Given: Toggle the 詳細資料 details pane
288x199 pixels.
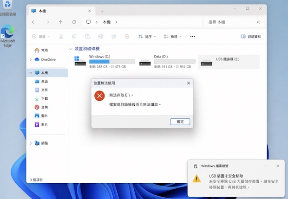Looking at the screenshot, I should tap(251, 37).
